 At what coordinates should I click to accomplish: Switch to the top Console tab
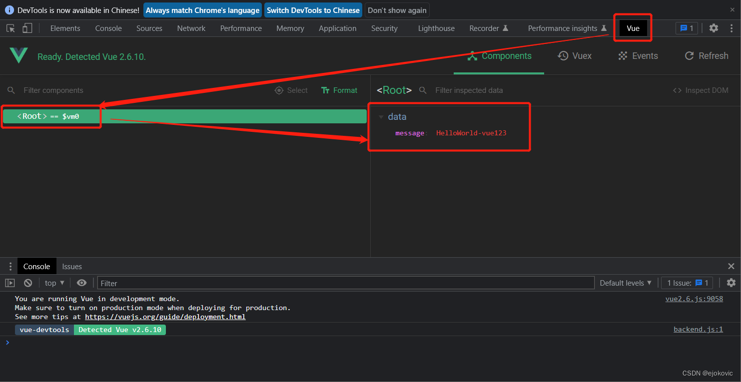pyautogui.click(x=108, y=28)
